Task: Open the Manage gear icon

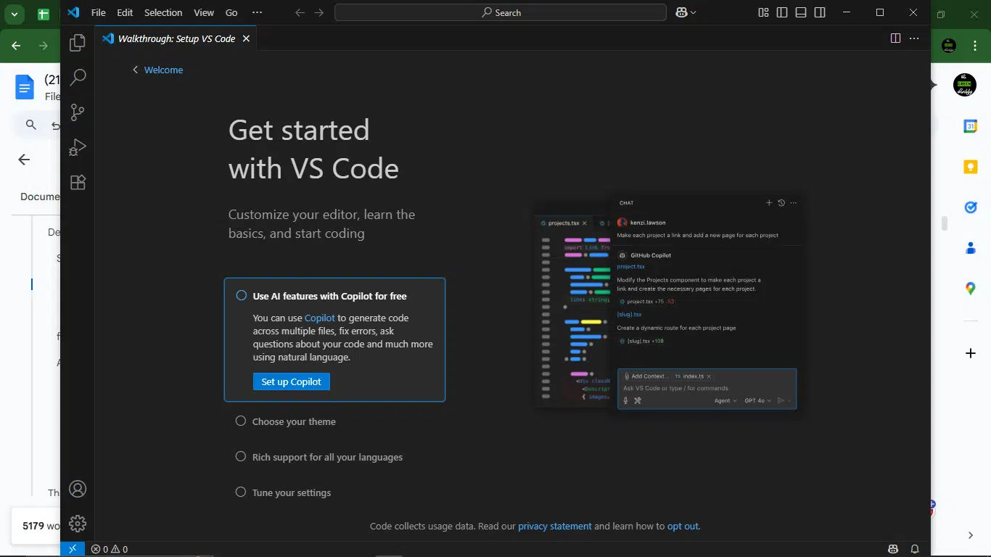Action: point(78,523)
